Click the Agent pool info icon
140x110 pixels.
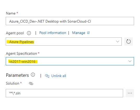29,33
